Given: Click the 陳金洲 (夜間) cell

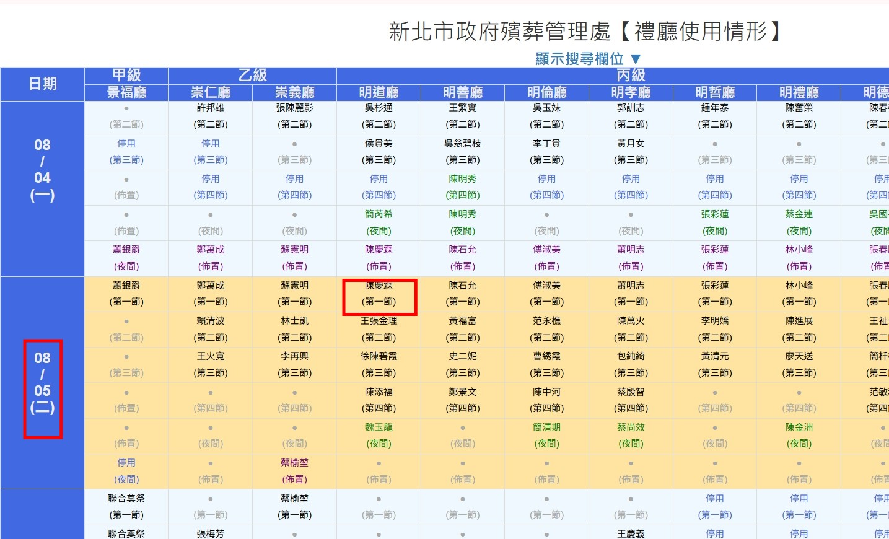Looking at the screenshot, I should pyautogui.click(x=799, y=436).
